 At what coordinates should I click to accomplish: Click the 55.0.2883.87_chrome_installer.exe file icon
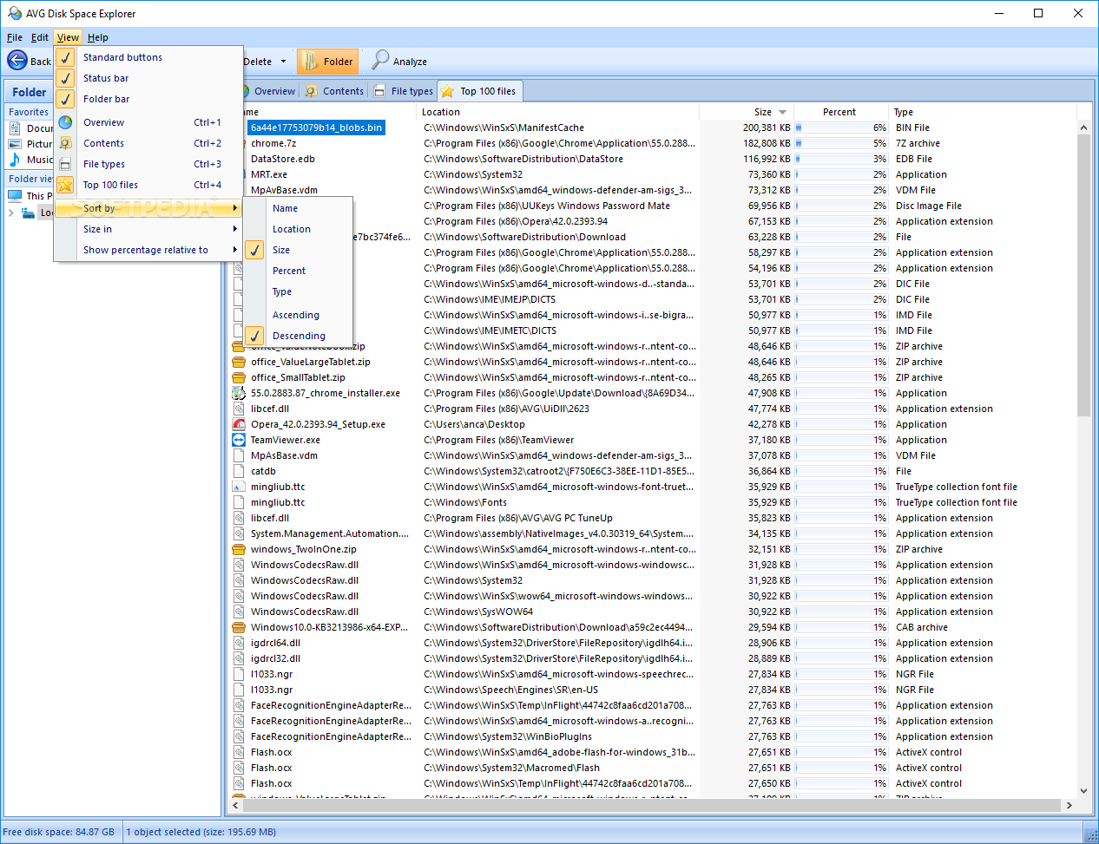(239, 393)
